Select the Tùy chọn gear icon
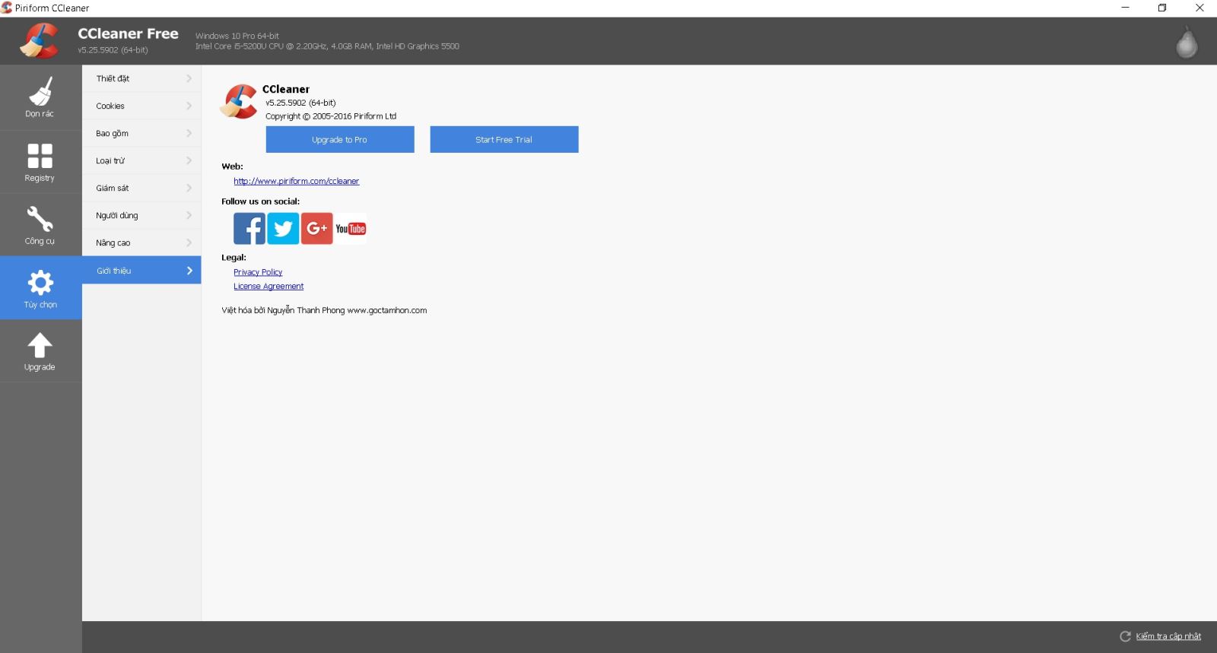This screenshot has width=1217, height=653. pos(40,283)
